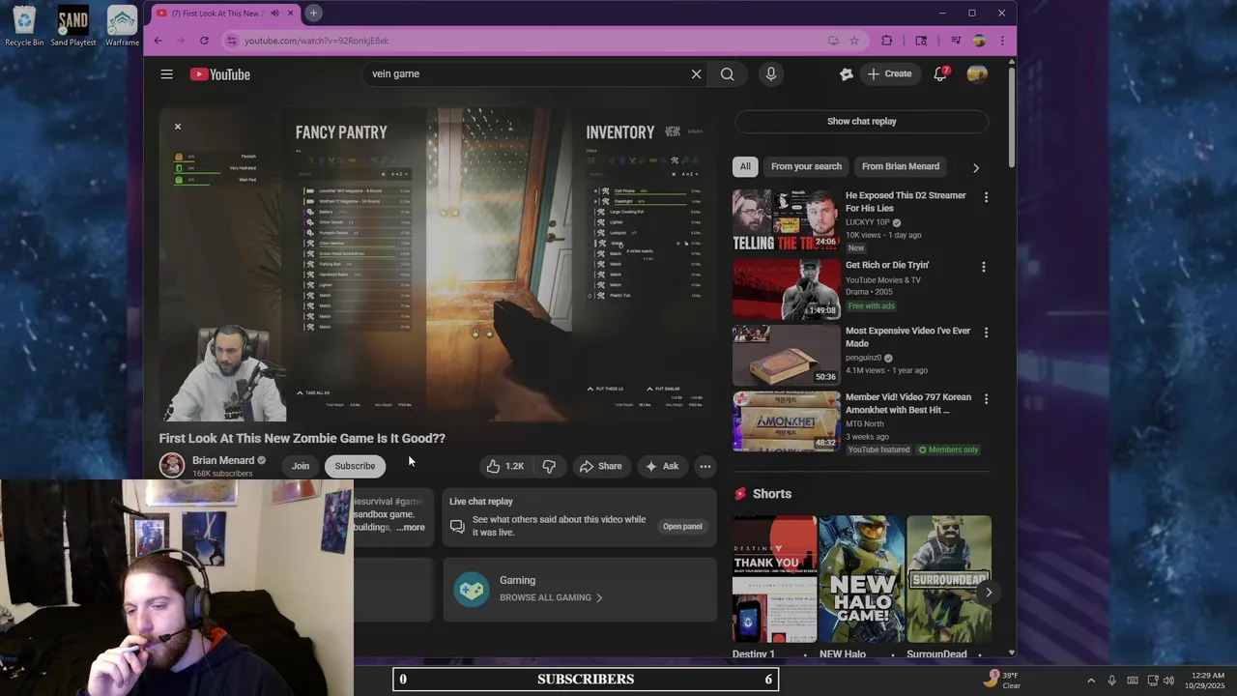The height and width of the screenshot is (696, 1237).
Task: Open the notifications bell with badge 7
Action: pos(940,73)
